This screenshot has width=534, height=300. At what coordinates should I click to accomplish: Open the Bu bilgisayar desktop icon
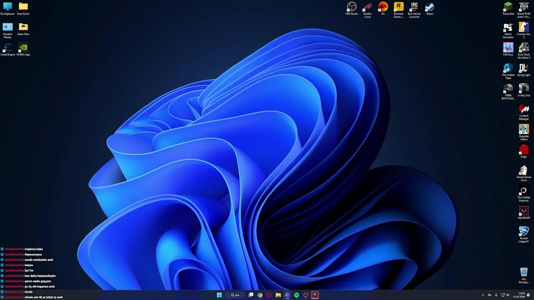[8, 9]
